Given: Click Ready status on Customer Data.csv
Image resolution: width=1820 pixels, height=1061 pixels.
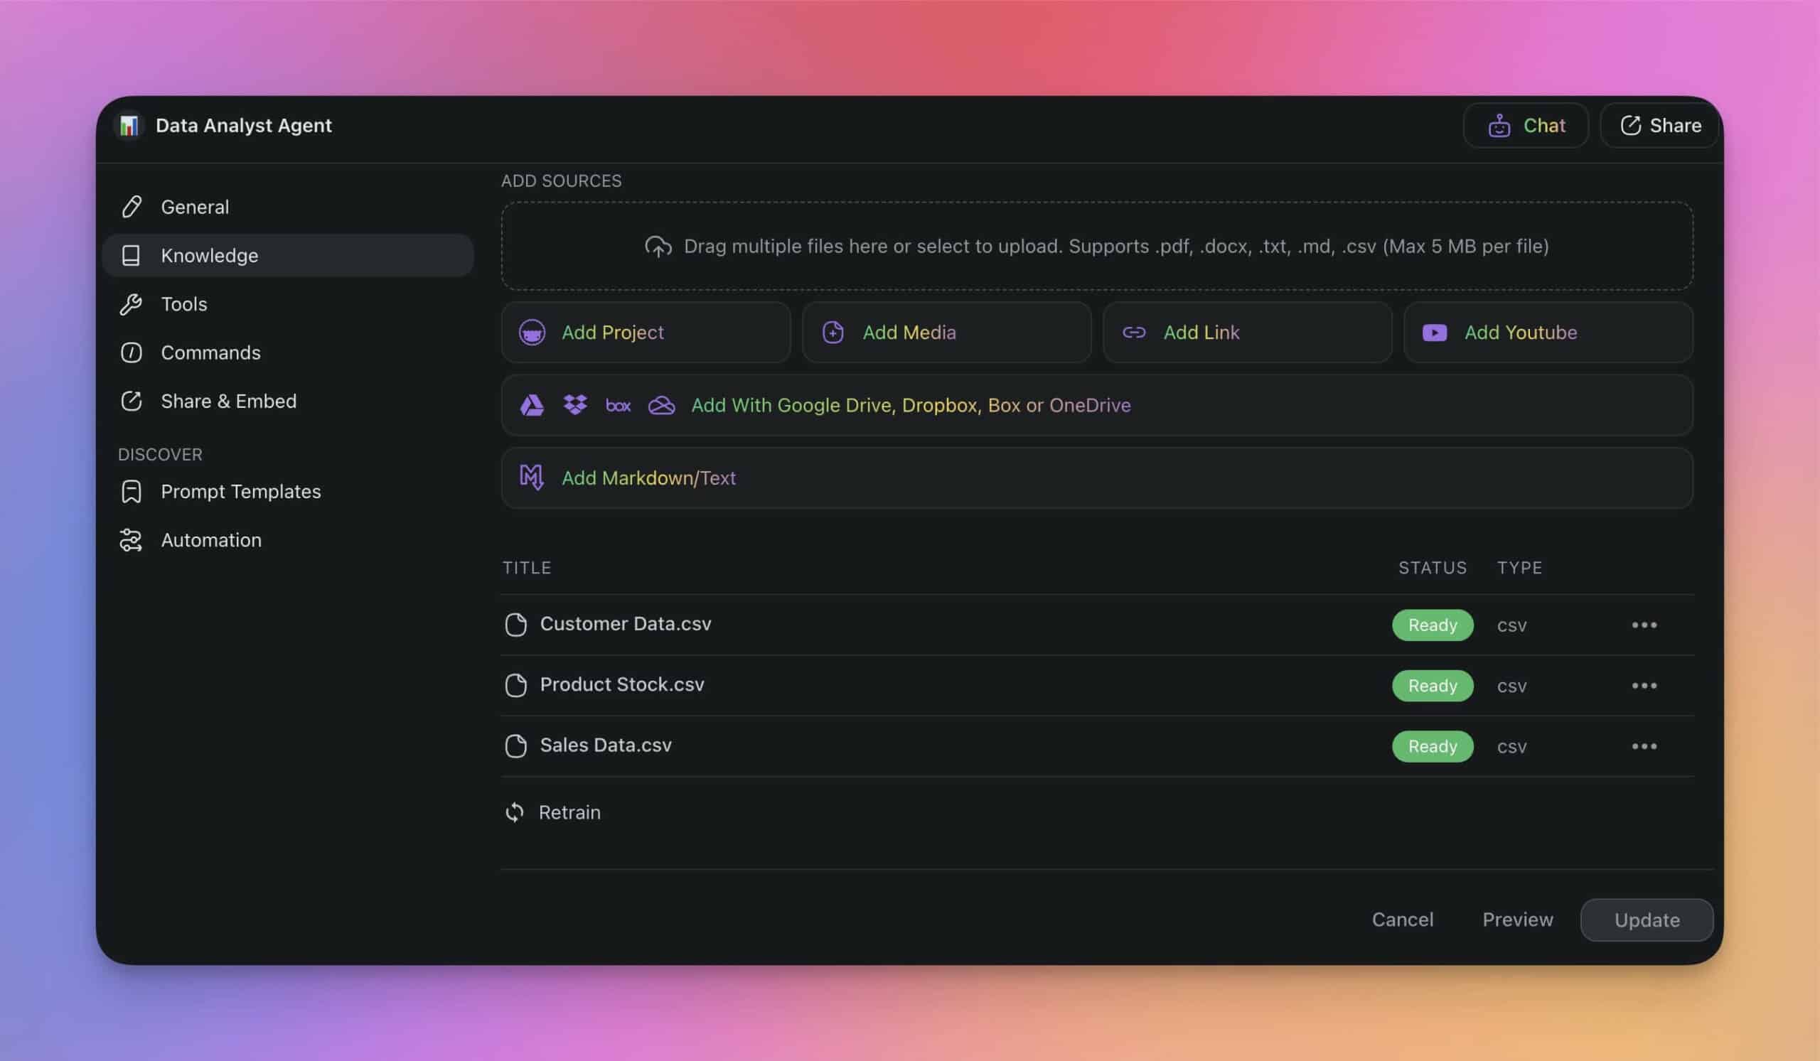Looking at the screenshot, I should 1433,624.
